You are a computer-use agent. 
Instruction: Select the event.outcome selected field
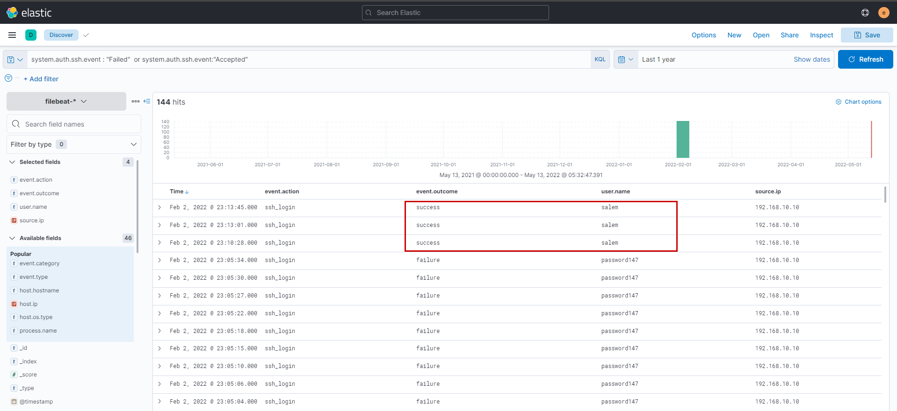(39, 193)
